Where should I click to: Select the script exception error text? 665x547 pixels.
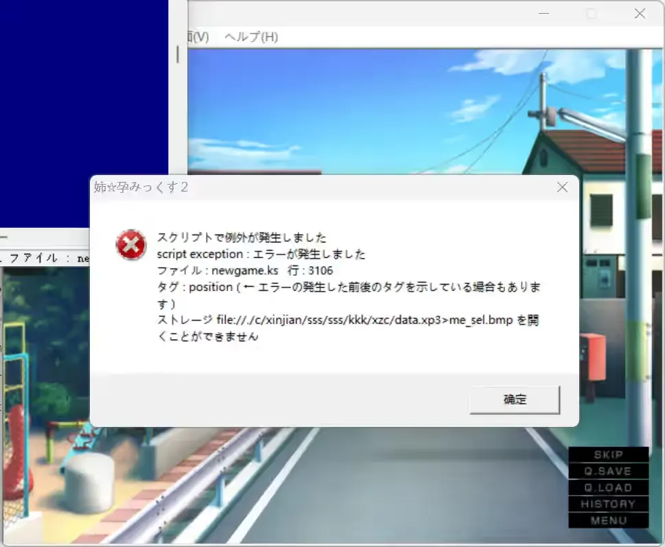[261, 254]
